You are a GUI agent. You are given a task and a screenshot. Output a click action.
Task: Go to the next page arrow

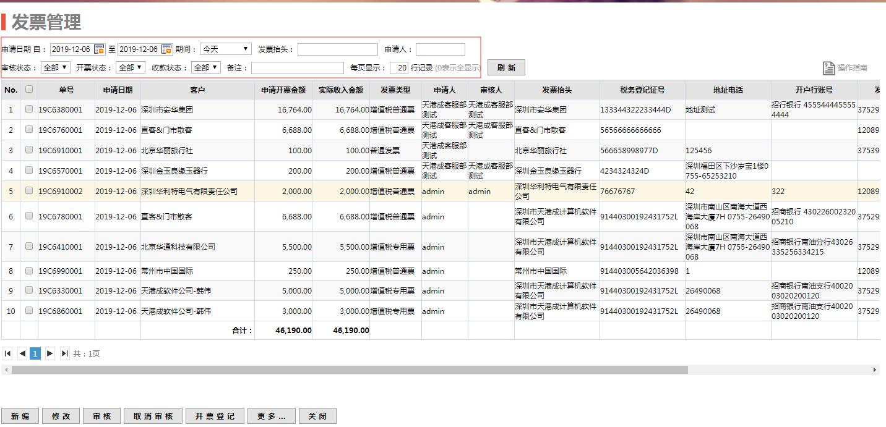click(x=50, y=353)
